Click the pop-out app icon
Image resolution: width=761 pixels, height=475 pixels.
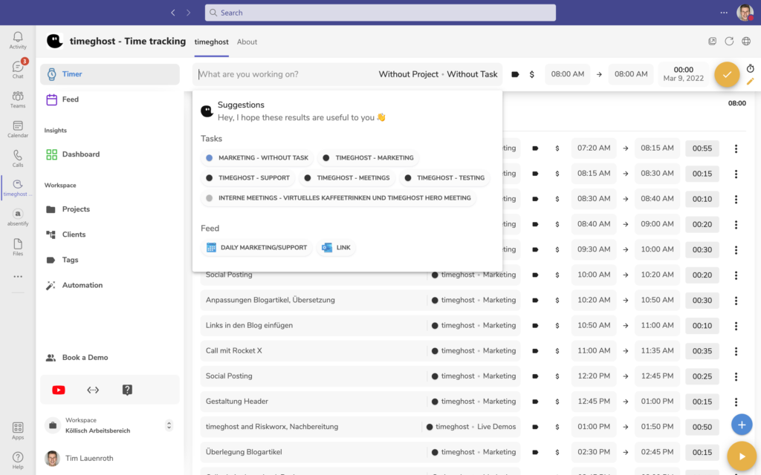[x=712, y=42]
